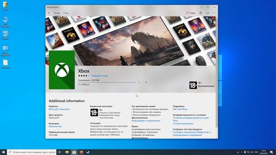Open the Home tab in Microsoft Store

point(56,13)
